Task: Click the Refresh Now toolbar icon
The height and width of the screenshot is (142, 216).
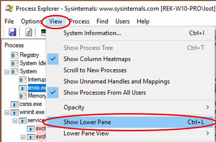Action: 29,33
